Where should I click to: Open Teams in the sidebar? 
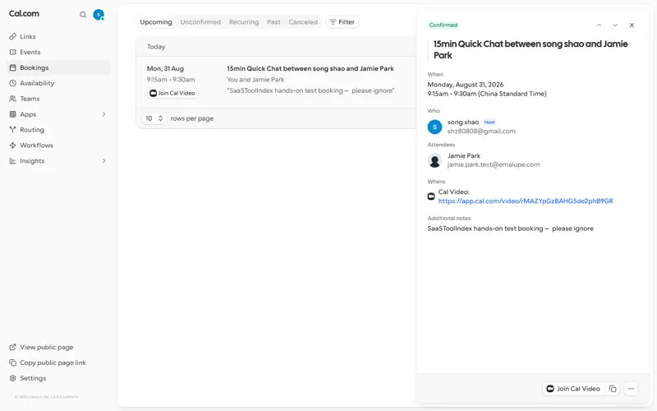58,99
